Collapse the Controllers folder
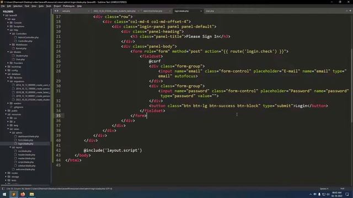The width and height of the screenshot is (353, 198). (10, 34)
